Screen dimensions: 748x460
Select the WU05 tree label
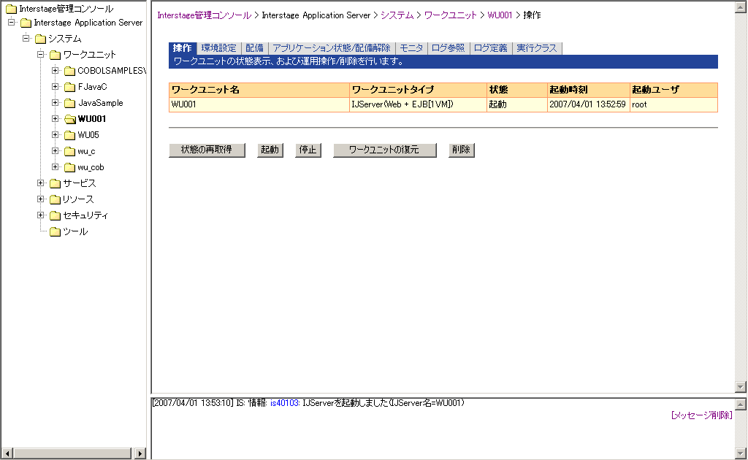[88, 135]
